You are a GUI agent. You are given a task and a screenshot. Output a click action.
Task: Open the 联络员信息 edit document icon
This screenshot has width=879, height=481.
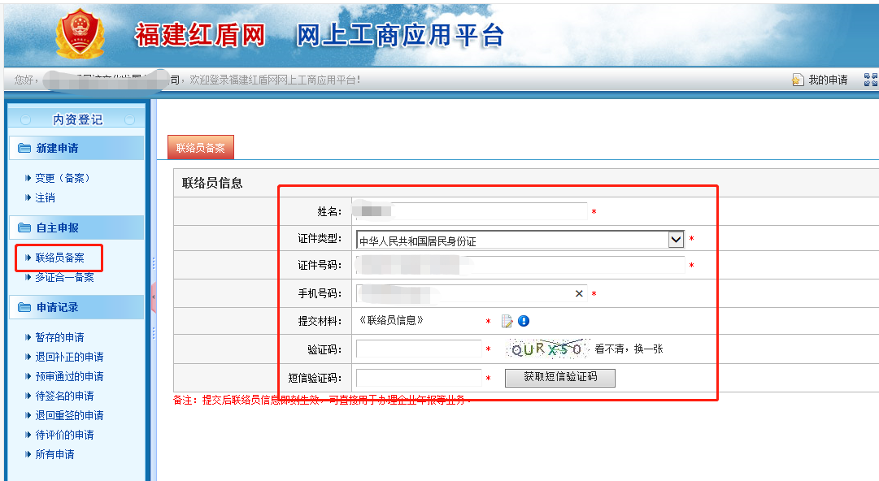[x=507, y=321]
